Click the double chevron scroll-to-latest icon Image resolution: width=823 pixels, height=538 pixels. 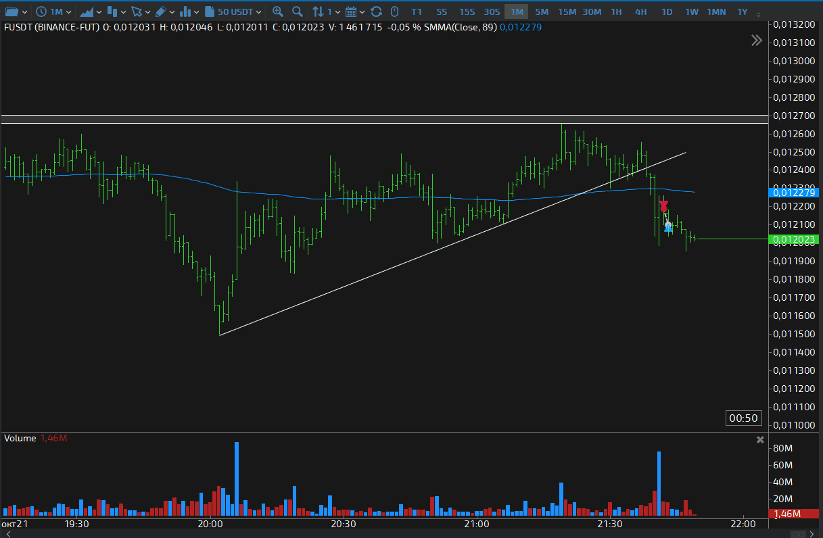[x=757, y=41]
